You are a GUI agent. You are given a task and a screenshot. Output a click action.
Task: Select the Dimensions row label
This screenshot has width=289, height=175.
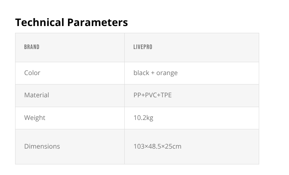42,146
